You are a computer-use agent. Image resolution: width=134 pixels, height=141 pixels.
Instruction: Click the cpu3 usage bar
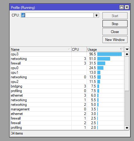110,54
